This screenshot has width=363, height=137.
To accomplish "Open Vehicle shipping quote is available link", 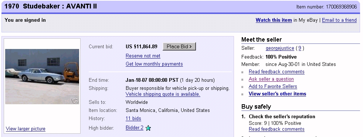I will [x=163, y=94].
